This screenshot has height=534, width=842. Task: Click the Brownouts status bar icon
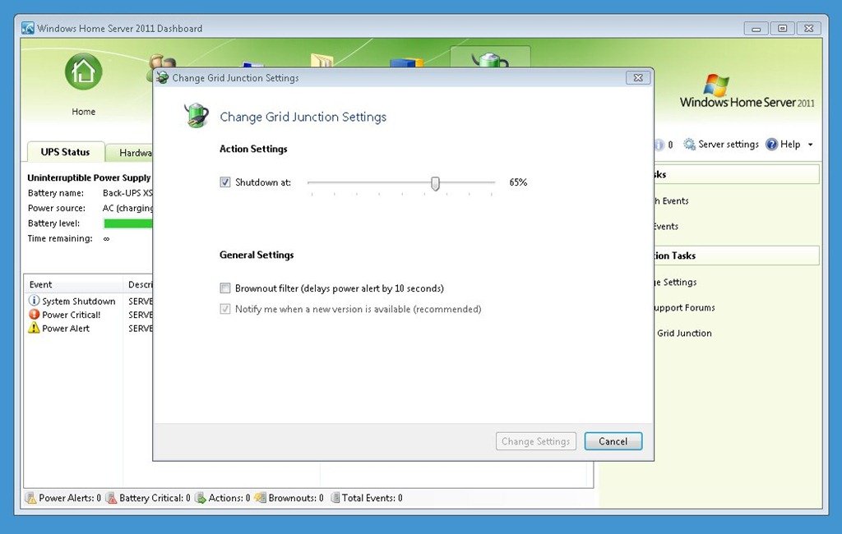point(260,498)
